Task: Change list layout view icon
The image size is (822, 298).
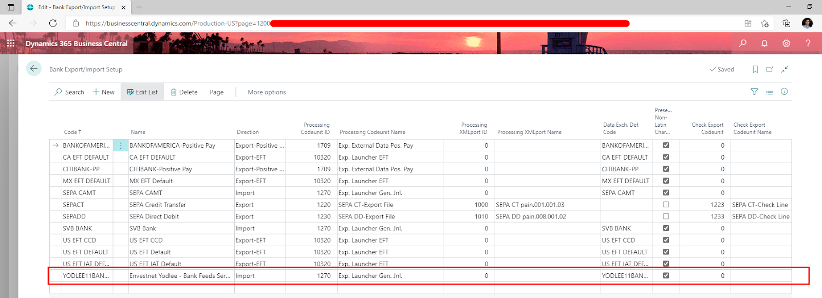Action: click(769, 92)
